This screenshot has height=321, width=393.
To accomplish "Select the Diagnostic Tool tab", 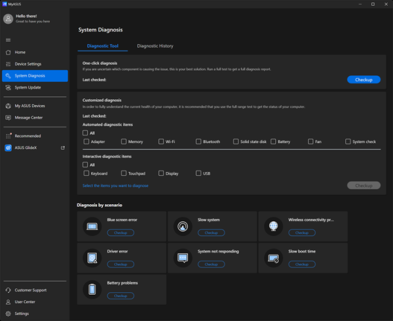I will (103, 46).
